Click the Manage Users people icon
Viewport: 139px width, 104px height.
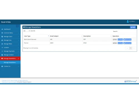click(x=2, y=37)
